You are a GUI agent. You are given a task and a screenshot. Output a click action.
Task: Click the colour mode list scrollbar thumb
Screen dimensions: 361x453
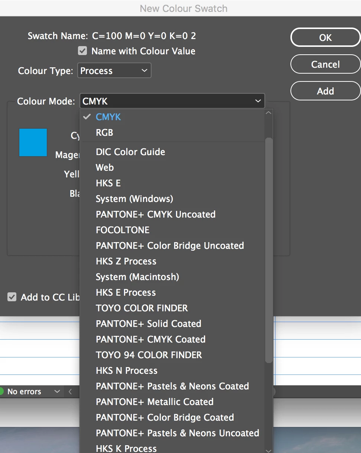(x=269, y=250)
